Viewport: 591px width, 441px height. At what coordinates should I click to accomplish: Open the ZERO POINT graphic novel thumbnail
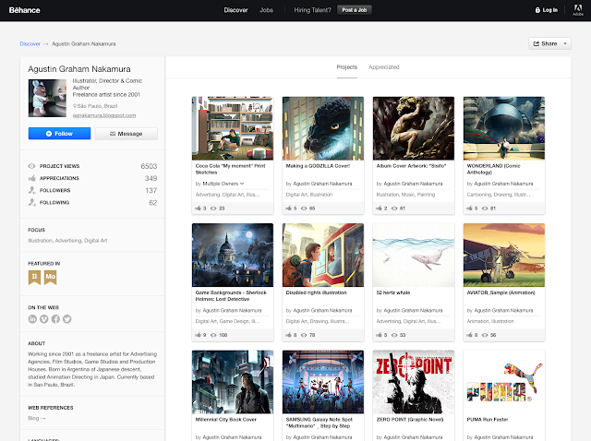(414, 382)
